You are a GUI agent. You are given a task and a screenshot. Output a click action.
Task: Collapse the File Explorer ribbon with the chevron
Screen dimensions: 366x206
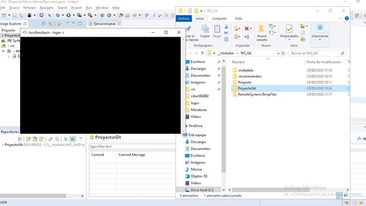pyautogui.click(x=341, y=18)
